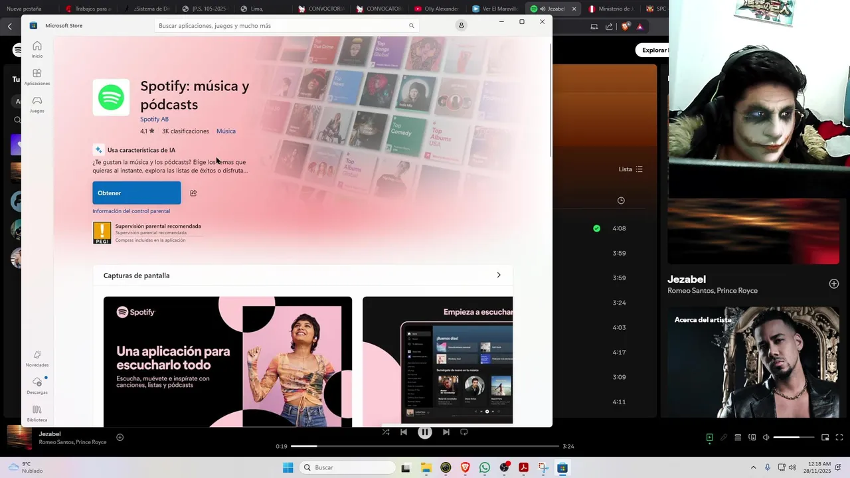Image resolution: width=850 pixels, height=478 pixels.
Task: Click the PEGI rating badge
Action: point(102,233)
